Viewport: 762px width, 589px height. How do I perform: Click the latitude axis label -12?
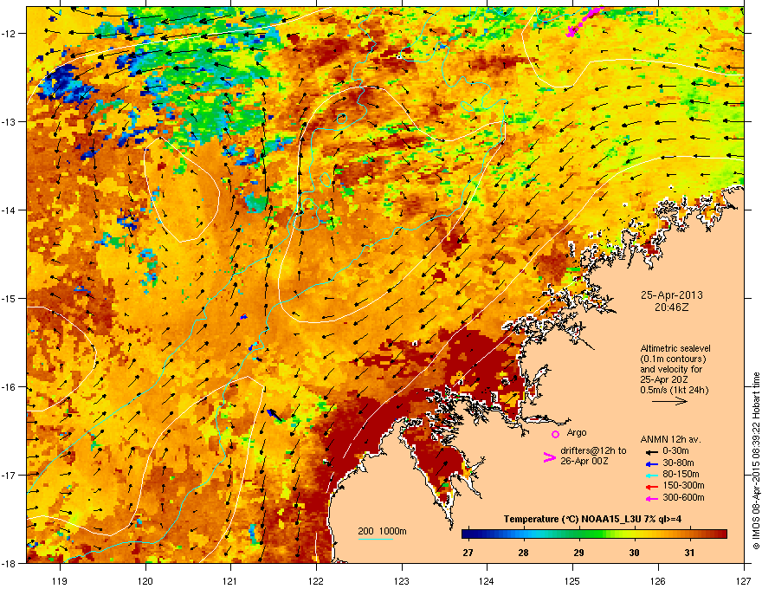click(x=10, y=34)
